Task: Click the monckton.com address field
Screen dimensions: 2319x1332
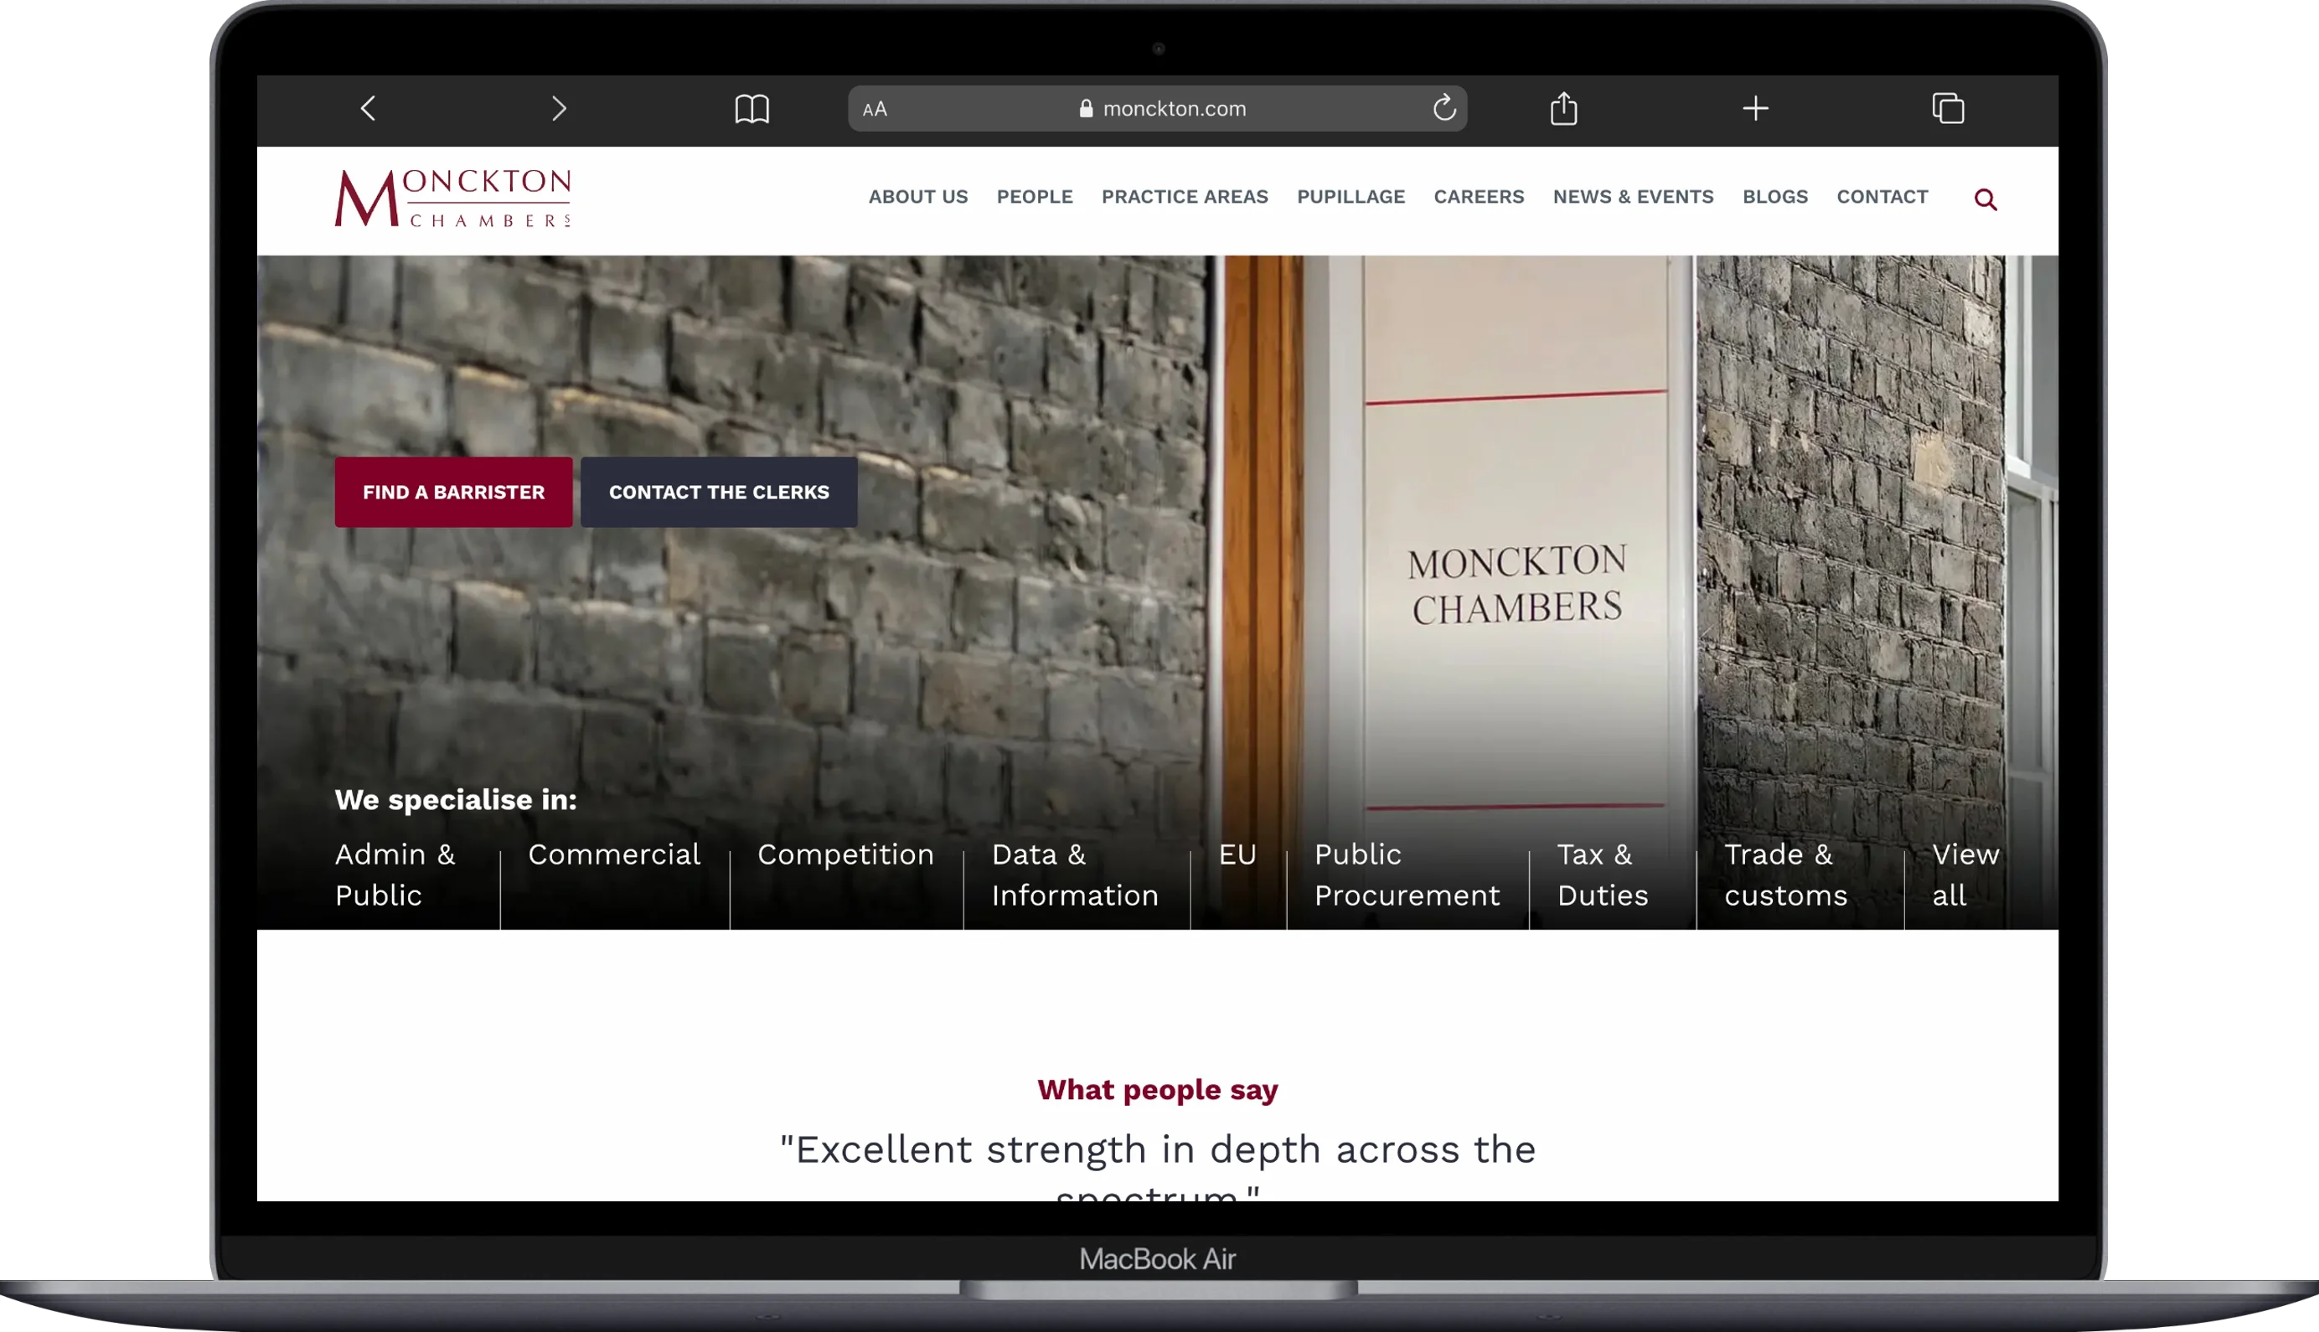Action: coord(1157,108)
